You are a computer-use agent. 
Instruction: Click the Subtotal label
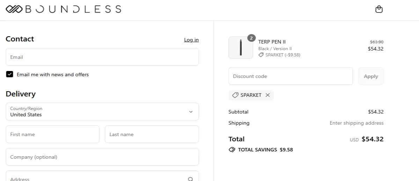[x=238, y=112]
